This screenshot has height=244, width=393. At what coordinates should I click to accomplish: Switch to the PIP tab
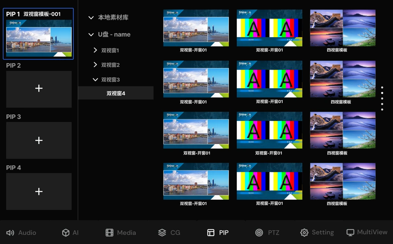(218, 233)
